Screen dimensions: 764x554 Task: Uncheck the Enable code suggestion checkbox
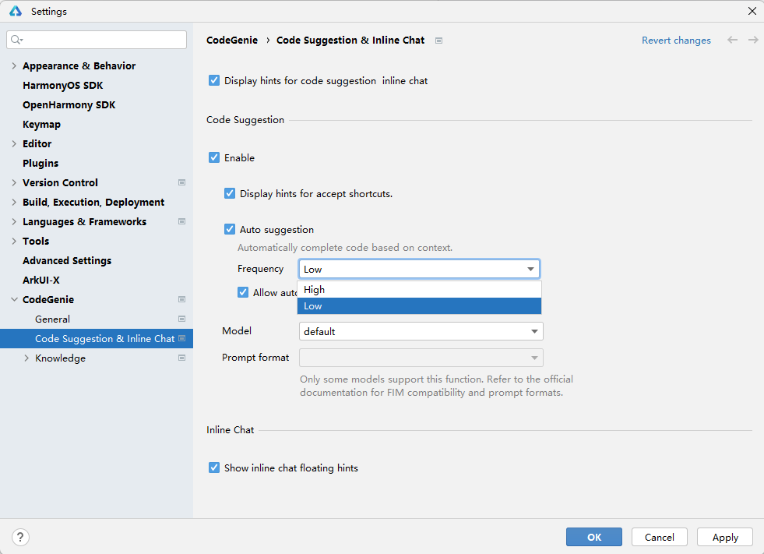214,158
